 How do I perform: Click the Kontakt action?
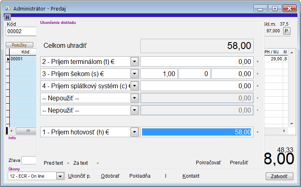(191, 176)
